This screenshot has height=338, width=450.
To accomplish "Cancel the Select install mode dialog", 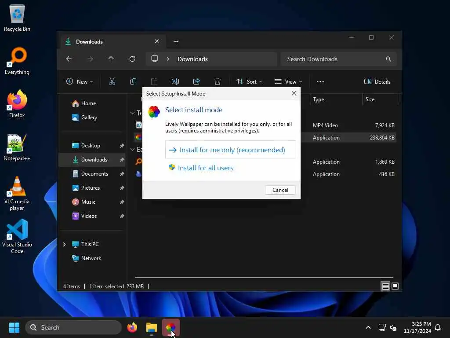I will pos(280,190).
